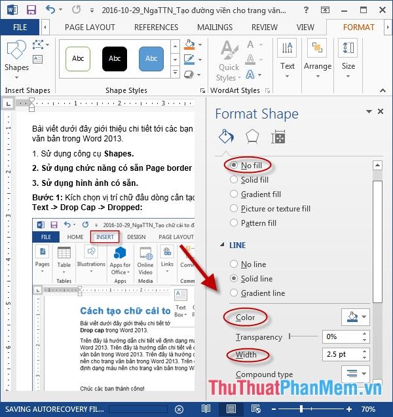Open the FILE backstage menu
The width and height of the screenshot is (393, 417).
(20, 27)
